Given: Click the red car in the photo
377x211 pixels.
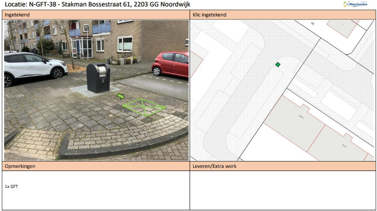Looking at the screenshot, I should tap(171, 64).
